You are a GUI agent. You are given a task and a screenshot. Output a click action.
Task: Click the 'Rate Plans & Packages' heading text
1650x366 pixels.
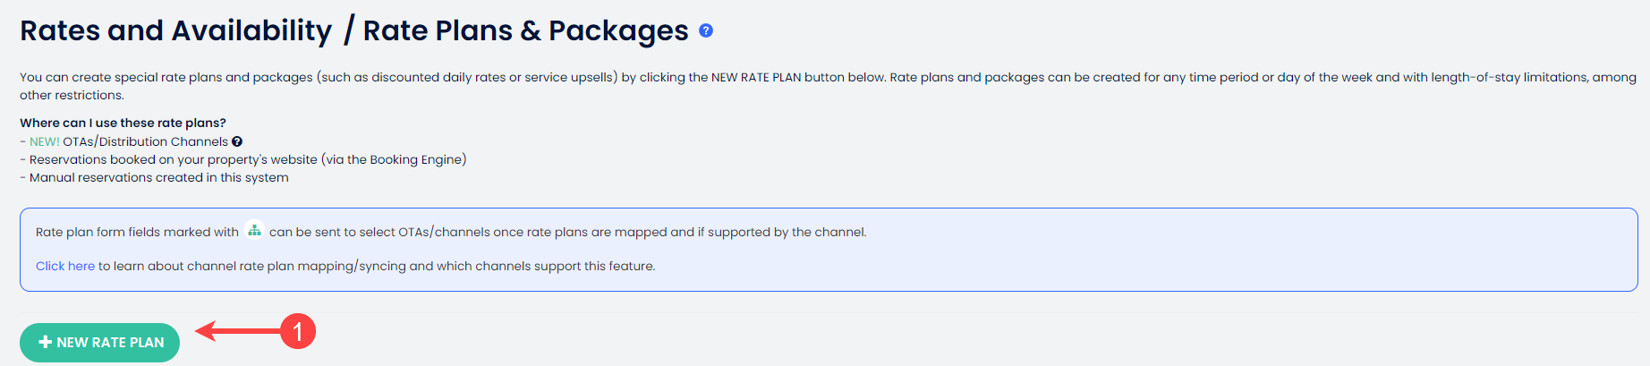[x=525, y=30]
